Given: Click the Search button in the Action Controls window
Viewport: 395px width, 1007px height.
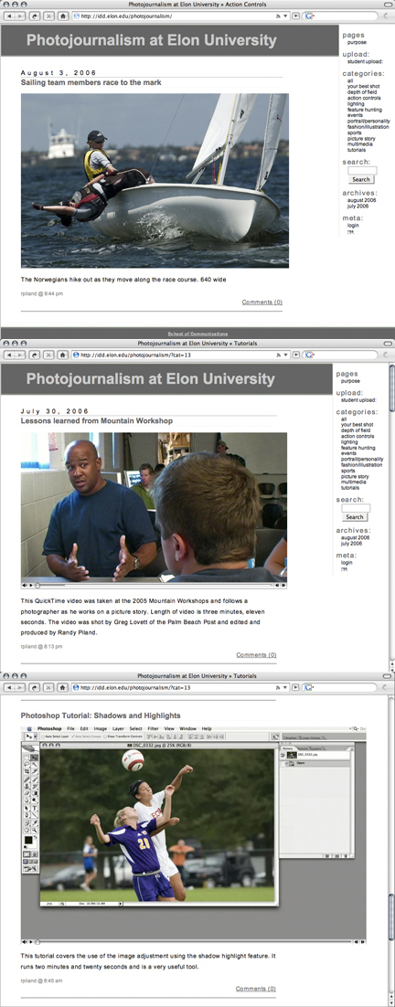Looking at the screenshot, I should [361, 180].
